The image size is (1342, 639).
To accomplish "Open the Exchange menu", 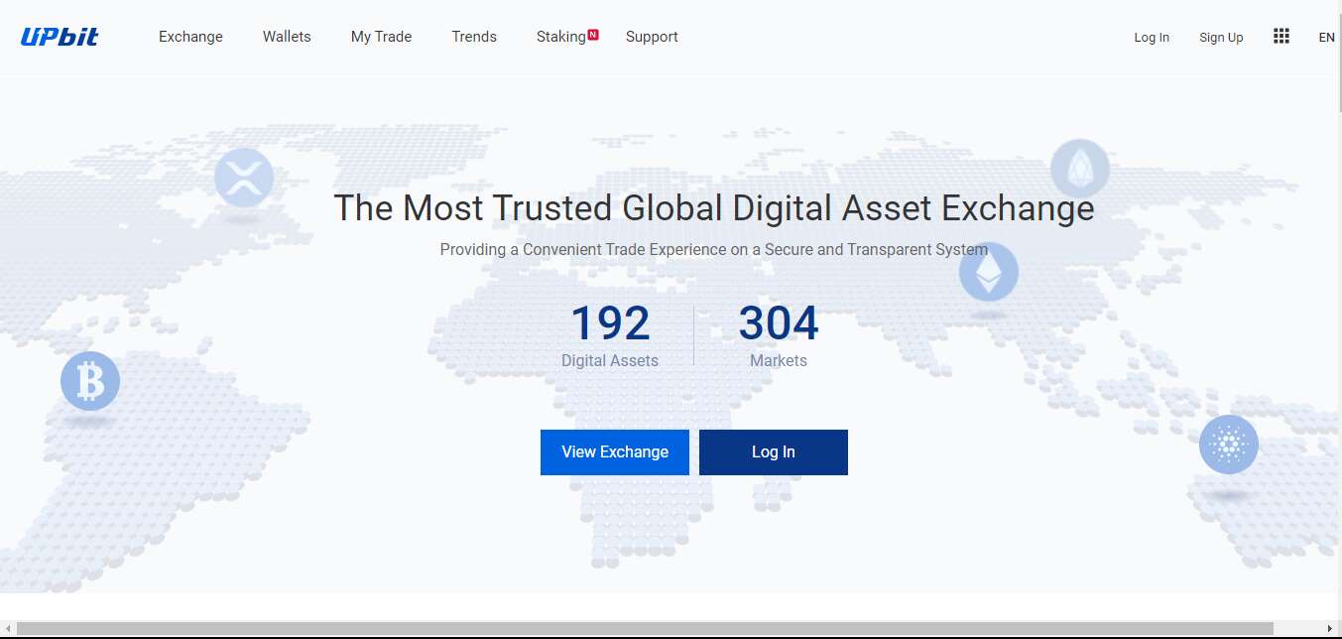I will point(190,37).
